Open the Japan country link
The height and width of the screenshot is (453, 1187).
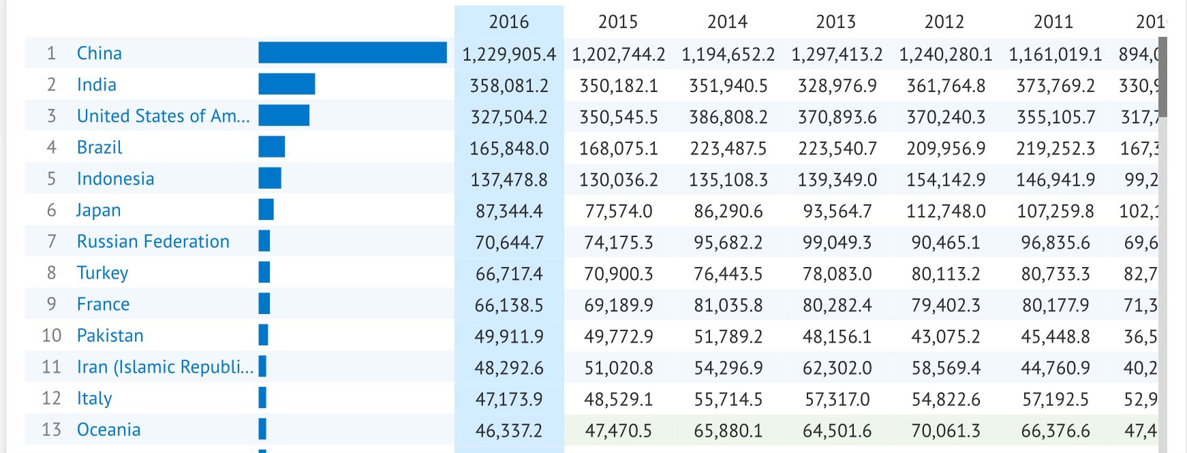pyautogui.click(x=99, y=210)
